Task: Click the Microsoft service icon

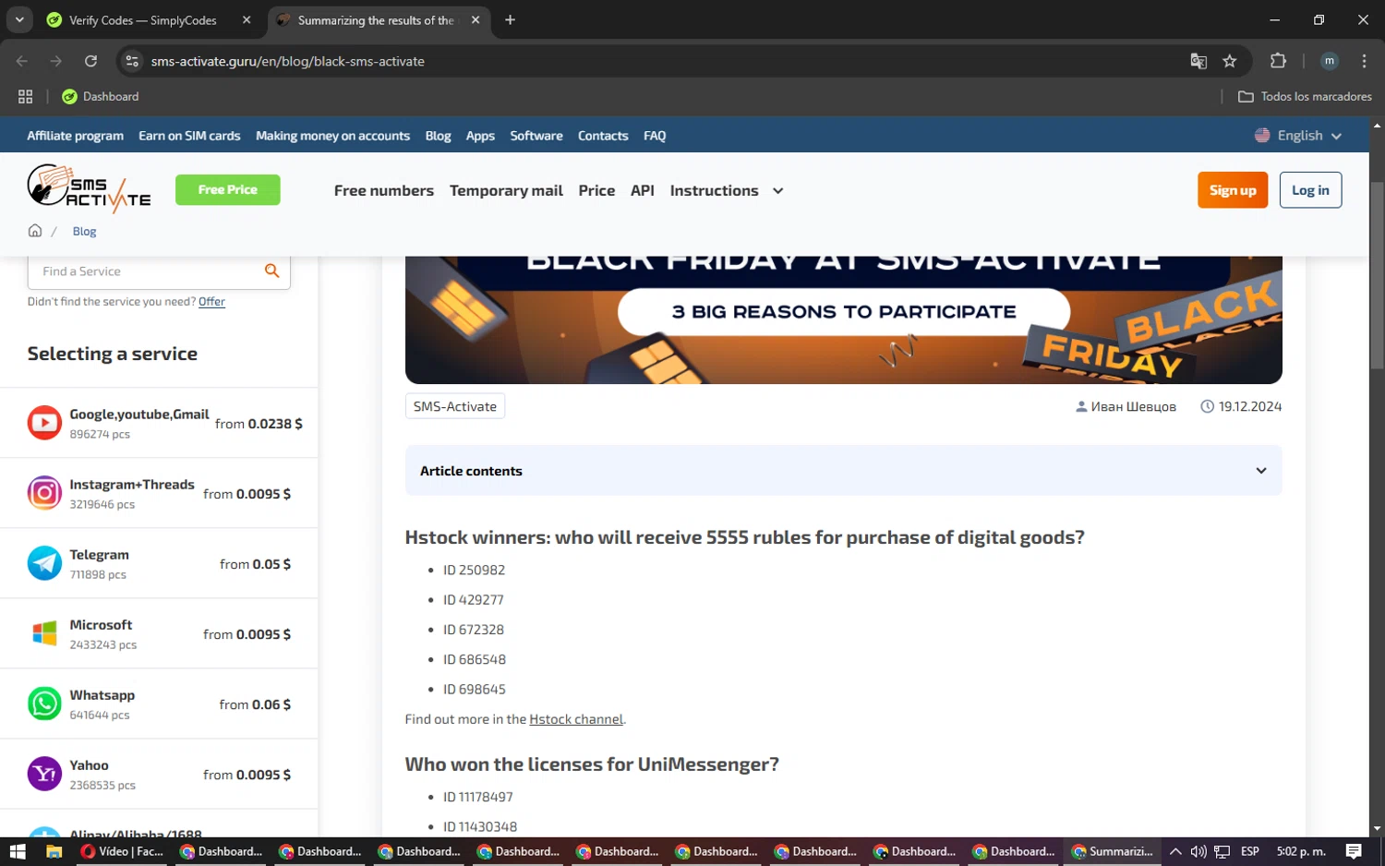Action: pyautogui.click(x=44, y=633)
